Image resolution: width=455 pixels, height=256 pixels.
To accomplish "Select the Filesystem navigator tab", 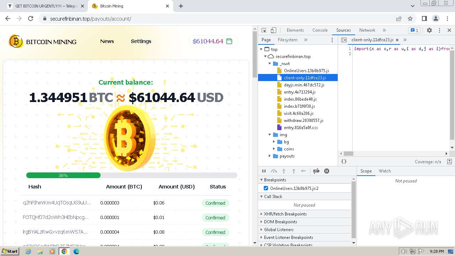I will click(288, 40).
